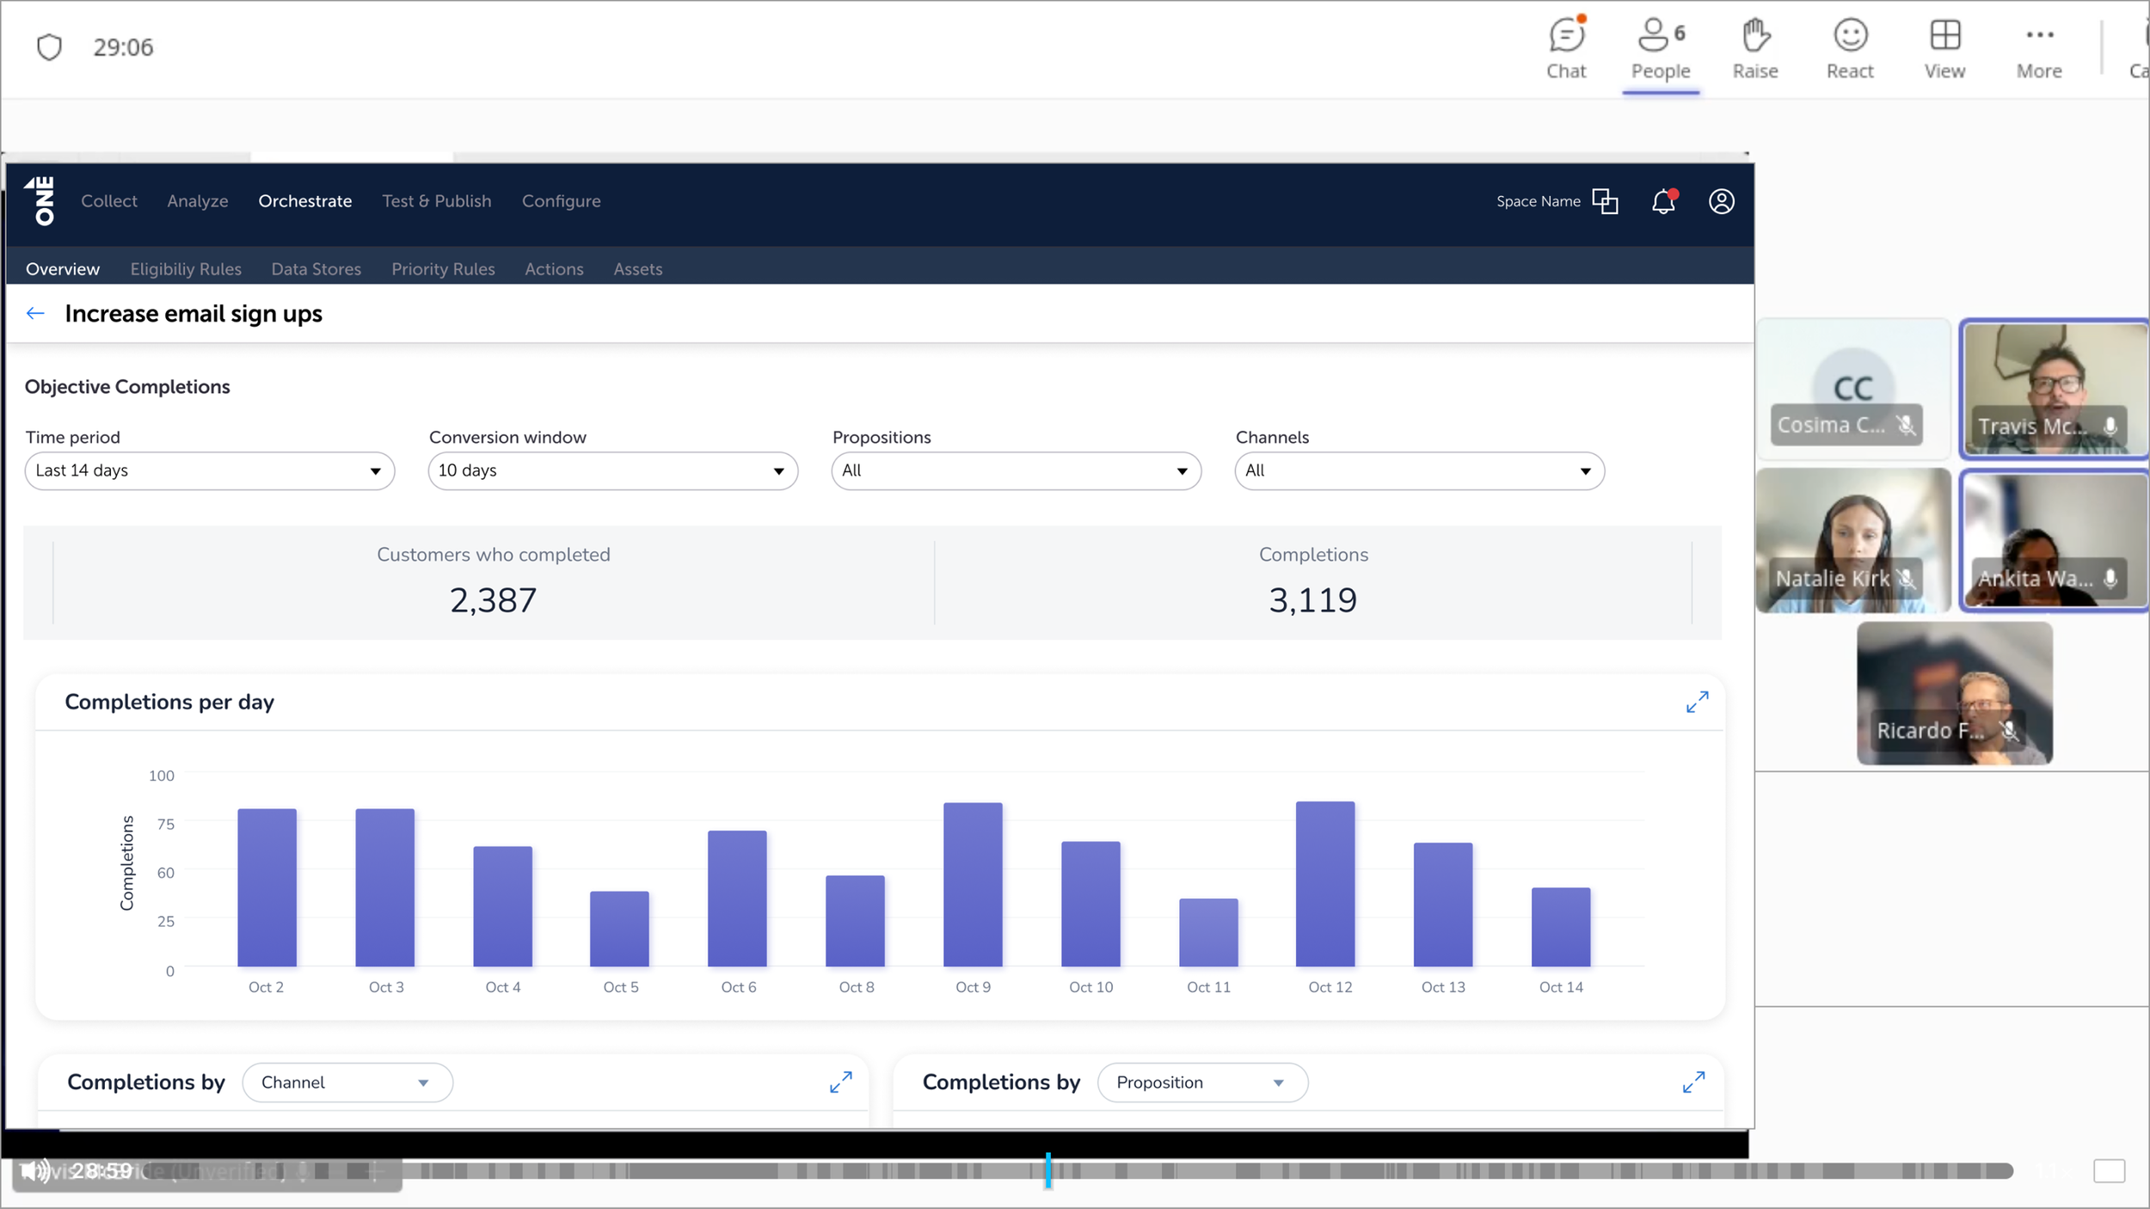Toggle the volume speaker in video player

point(34,1170)
